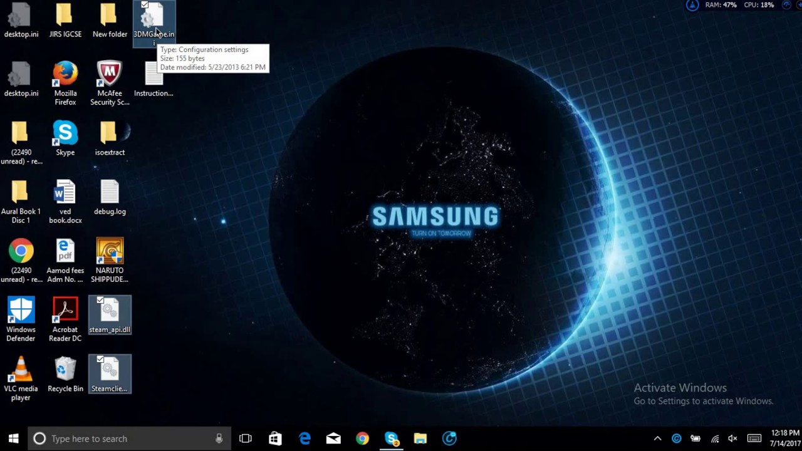Open the blue circular C app on the taskbar
This screenshot has width=802, height=451.
coord(449,438)
